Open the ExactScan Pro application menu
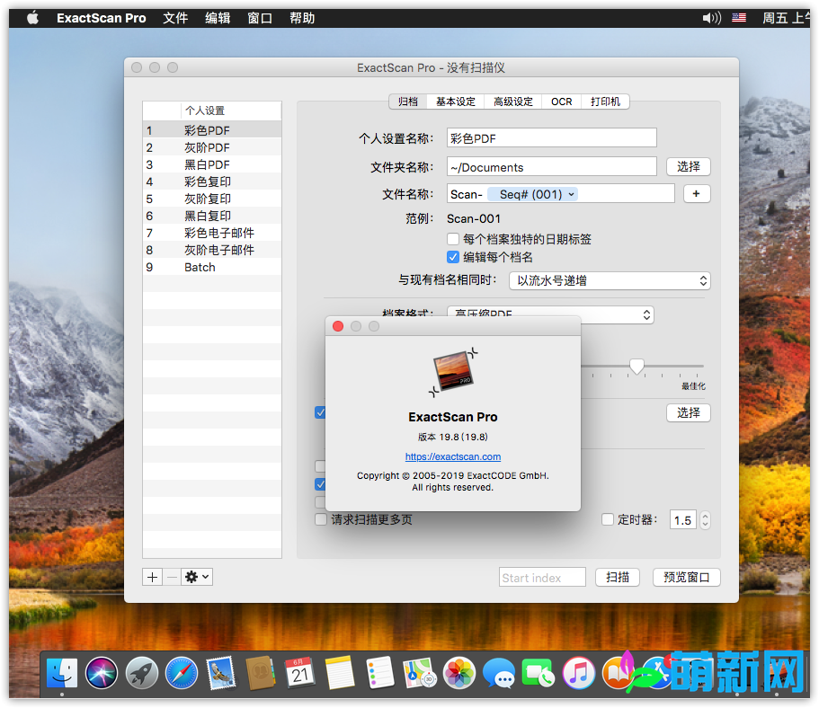Image resolution: width=819 pixels, height=708 pixels. (102, 18)
